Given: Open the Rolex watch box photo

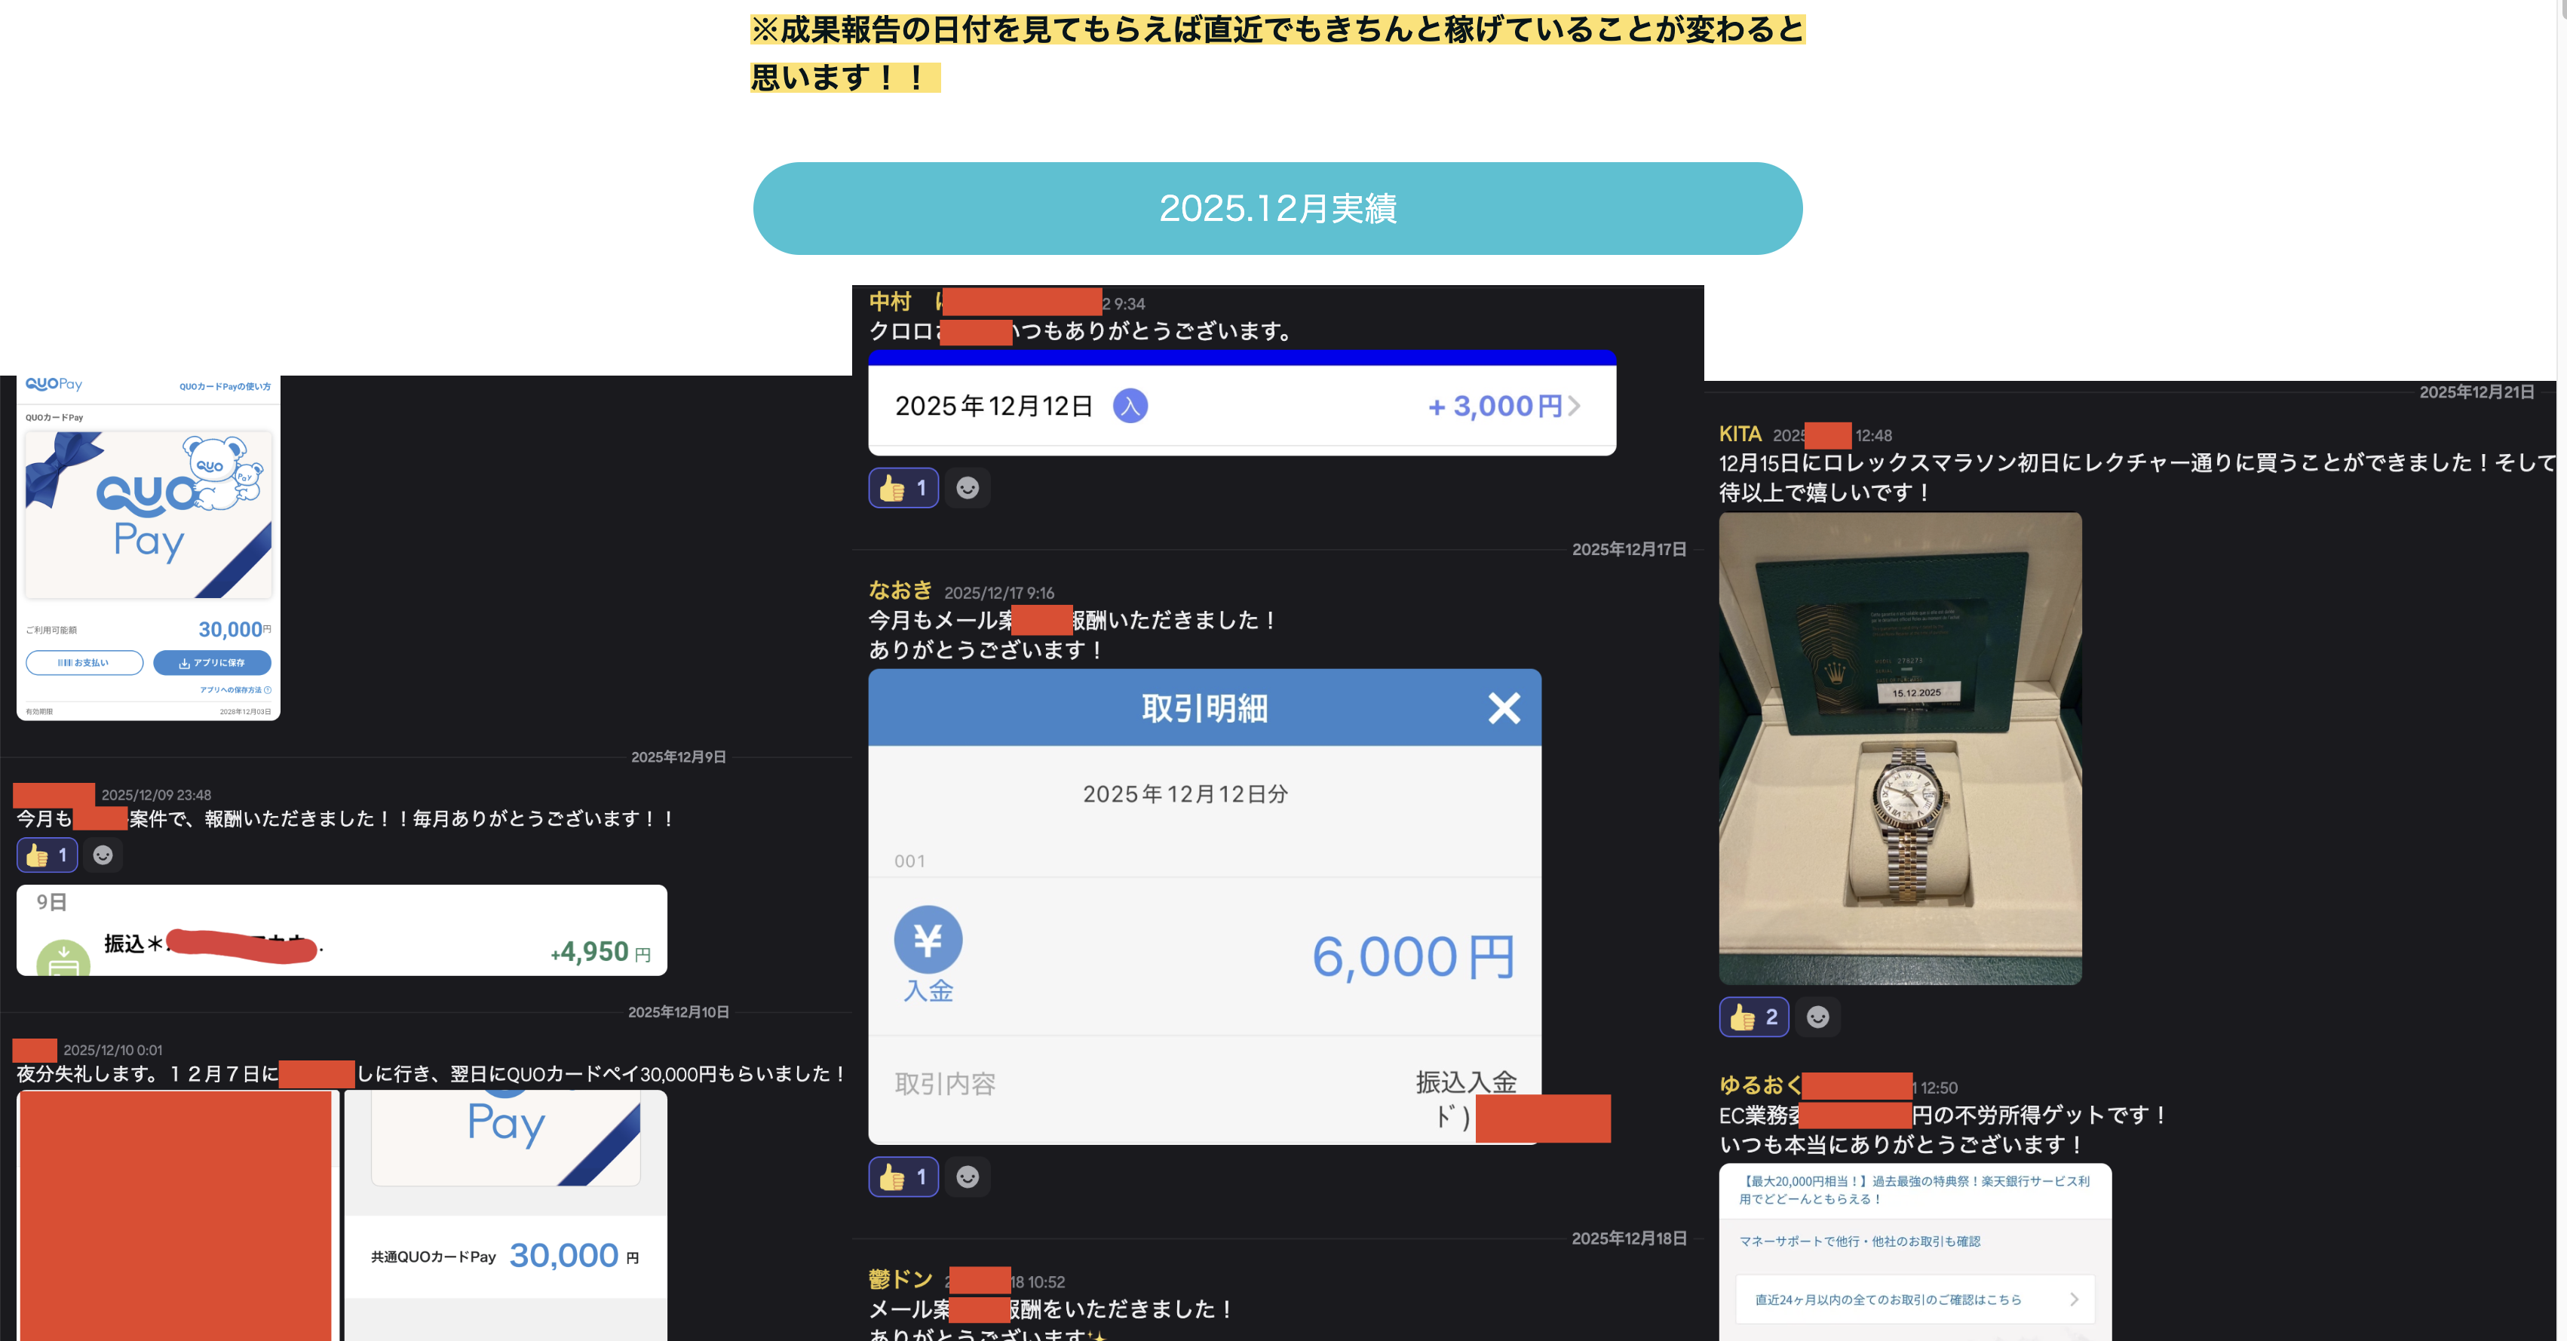Looking at the screenshot, I should [x=1900, y=748].
